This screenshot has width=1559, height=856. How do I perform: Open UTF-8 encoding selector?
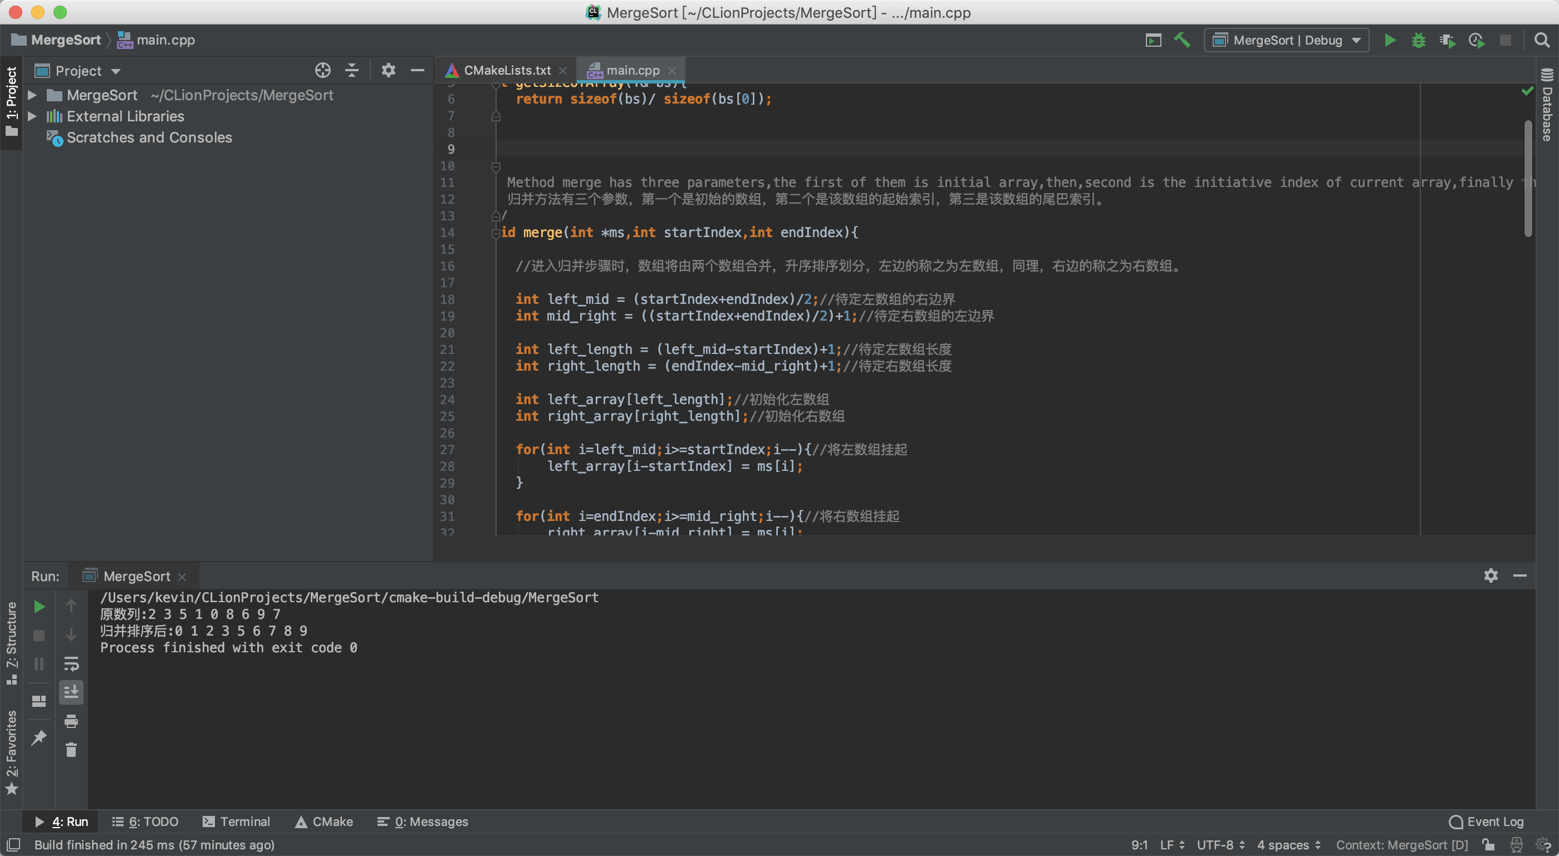pos(1220,844)
